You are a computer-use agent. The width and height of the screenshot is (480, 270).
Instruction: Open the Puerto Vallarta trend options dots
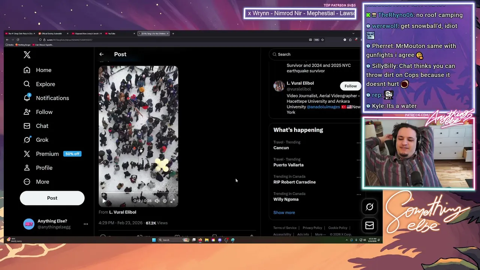[358, 160]
